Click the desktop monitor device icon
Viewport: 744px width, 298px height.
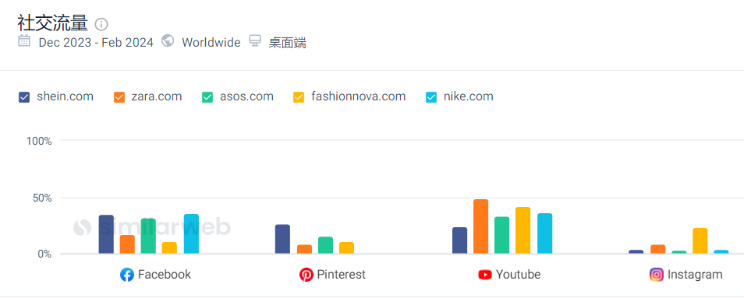[x=255, y=40]
